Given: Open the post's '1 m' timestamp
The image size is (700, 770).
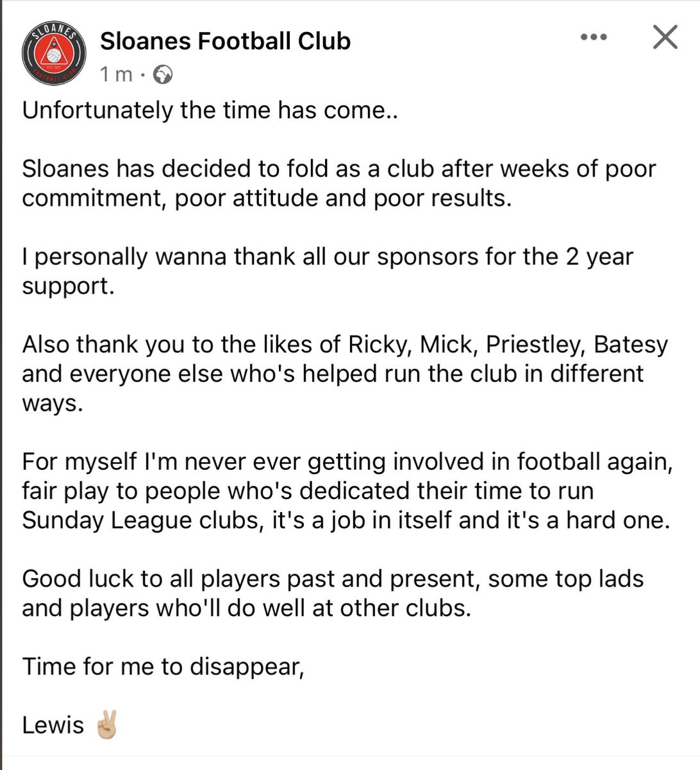Looking at the screenshot, I should pos(116,75).
